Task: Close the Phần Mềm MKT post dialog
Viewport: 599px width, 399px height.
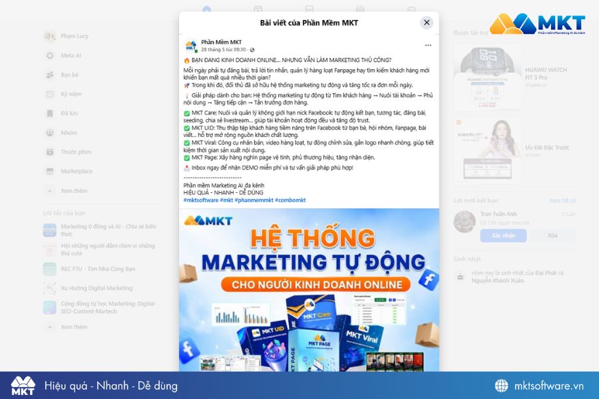Action: (x=427, y=23)
